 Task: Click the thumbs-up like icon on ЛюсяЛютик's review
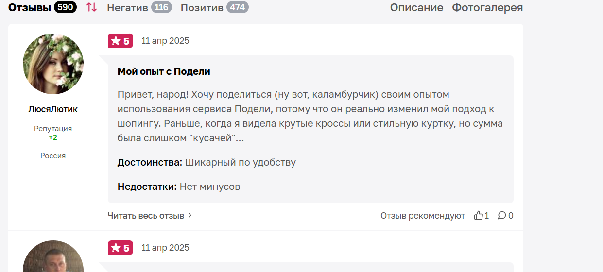pyautogui.click(x=479, y=215)
